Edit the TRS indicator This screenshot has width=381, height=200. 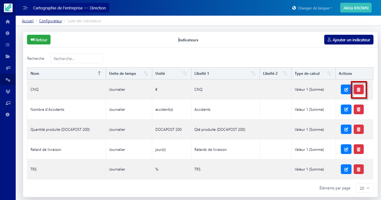tap(346, 169)
